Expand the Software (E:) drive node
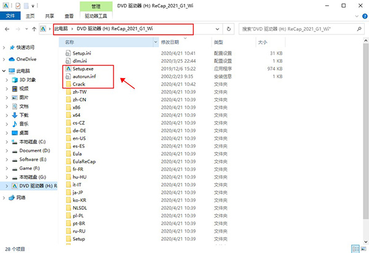The width and height of the screenshot is (369, 253). point(7,159)
